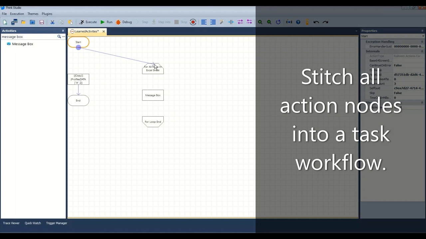The height and width of the screenshot is (239, 426).
Task: Pin the Activities panel
Action: click(x=63, y=31)
